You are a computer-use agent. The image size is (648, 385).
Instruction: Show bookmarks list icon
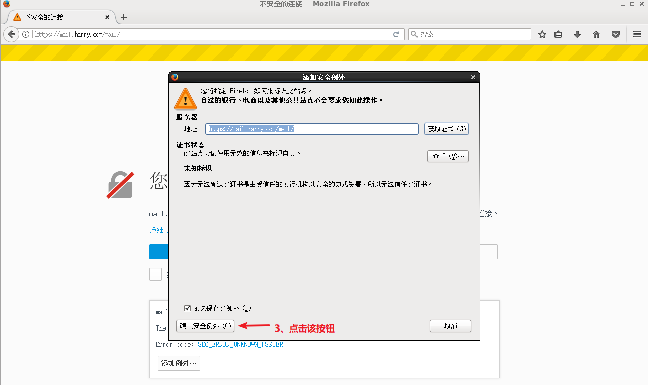558,34
